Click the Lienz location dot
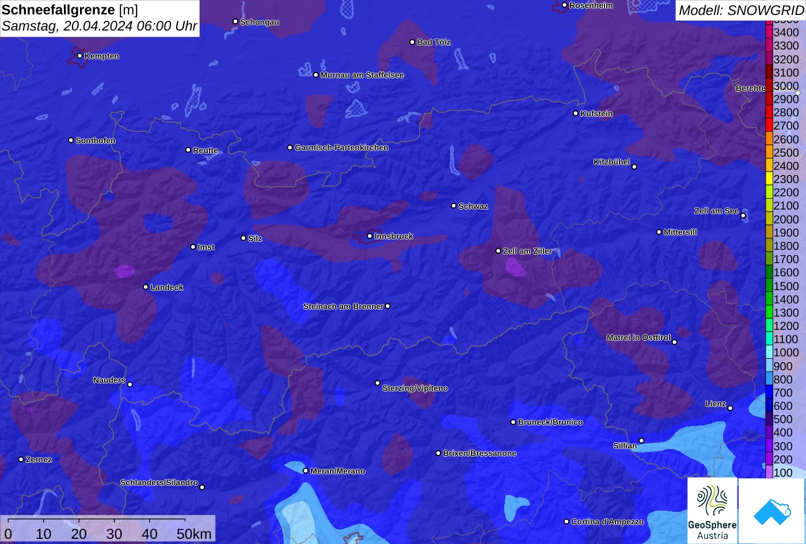This screenshot has height=544, width=806. [730, 408]
